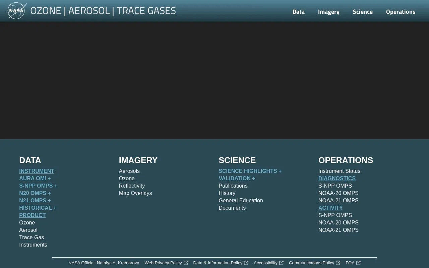Expand HISTORICAL + in Data section
The height and width of the screenshot is (268, 429).
pyautogui.click(x=38, y=208)
